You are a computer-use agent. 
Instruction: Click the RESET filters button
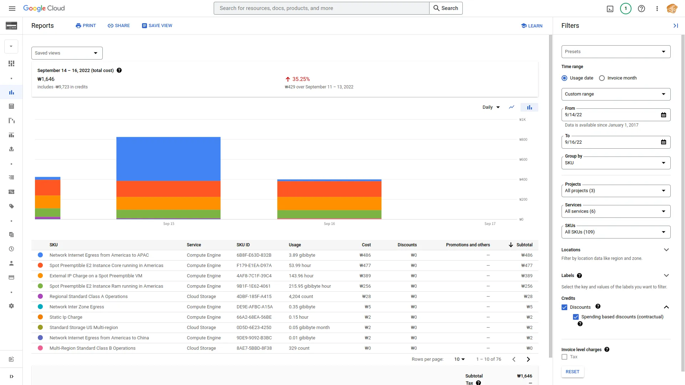(x=573, y=372)
